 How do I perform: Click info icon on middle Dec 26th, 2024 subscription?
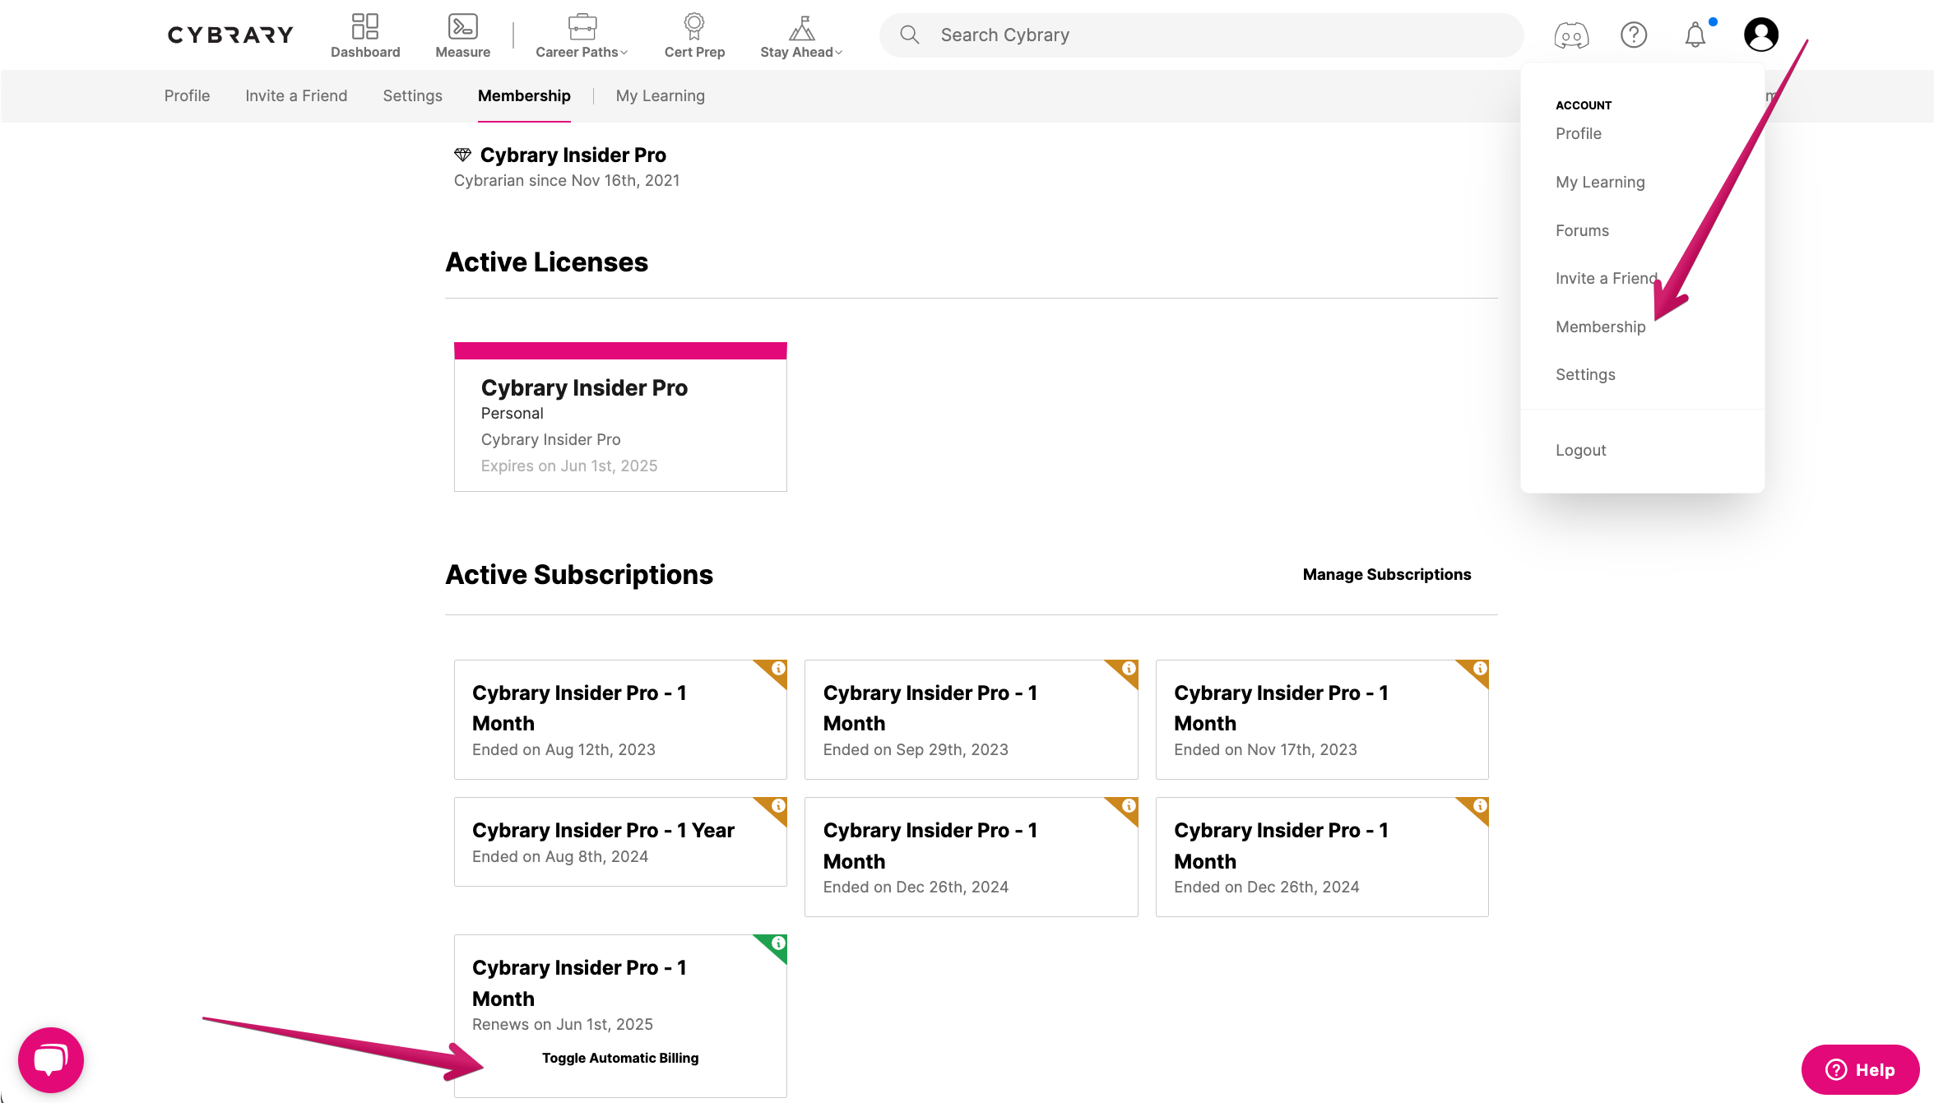click(x=1129, y=806)
